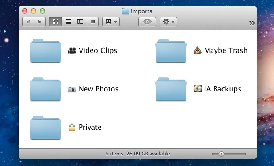The width and height of the screenshot is (274, 166).
Task: Click the "IA Backups" folder name
Action: coord(223,89)
